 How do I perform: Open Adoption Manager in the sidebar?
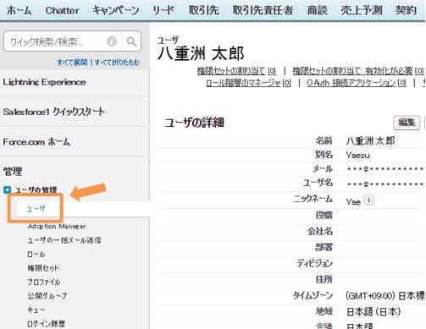pos(57,227)
